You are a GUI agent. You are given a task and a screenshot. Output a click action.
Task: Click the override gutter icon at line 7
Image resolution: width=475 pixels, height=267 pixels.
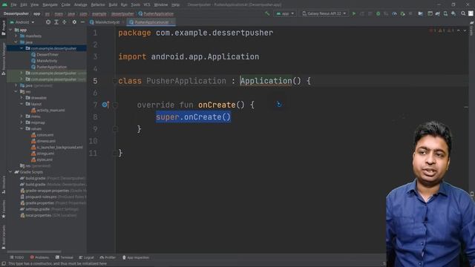105,105
